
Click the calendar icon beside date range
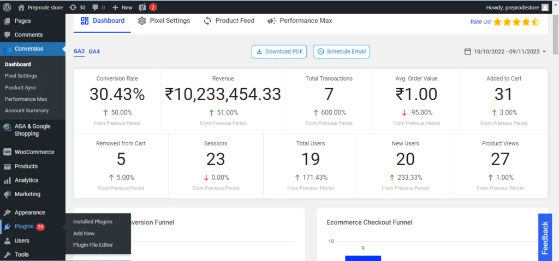click(468, 52)
